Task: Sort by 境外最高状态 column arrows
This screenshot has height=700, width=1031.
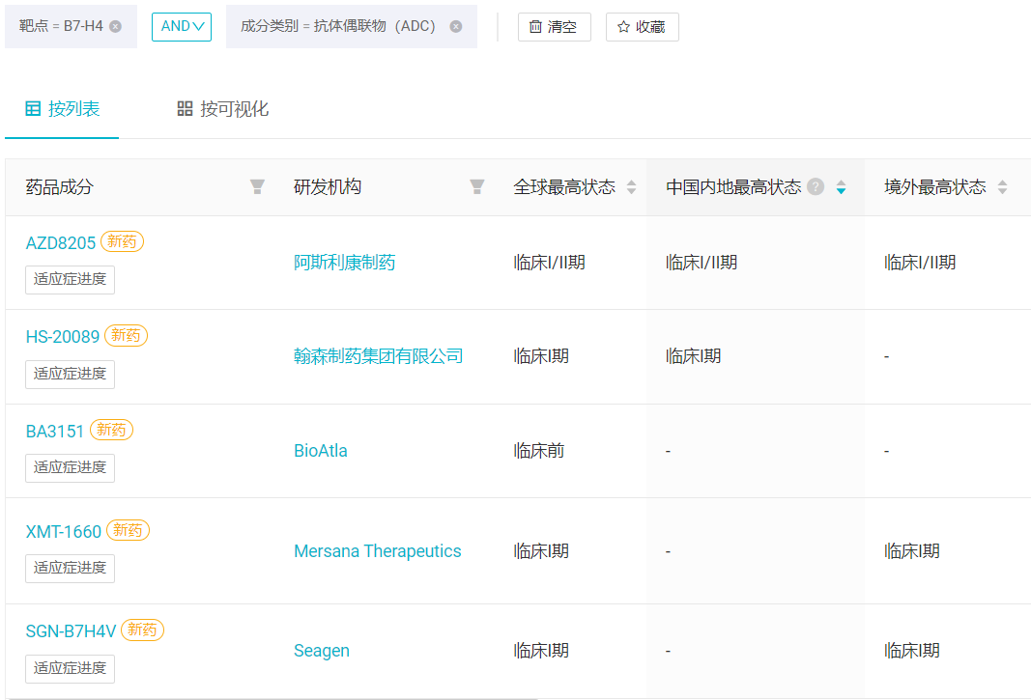Action: point(1002,187)
